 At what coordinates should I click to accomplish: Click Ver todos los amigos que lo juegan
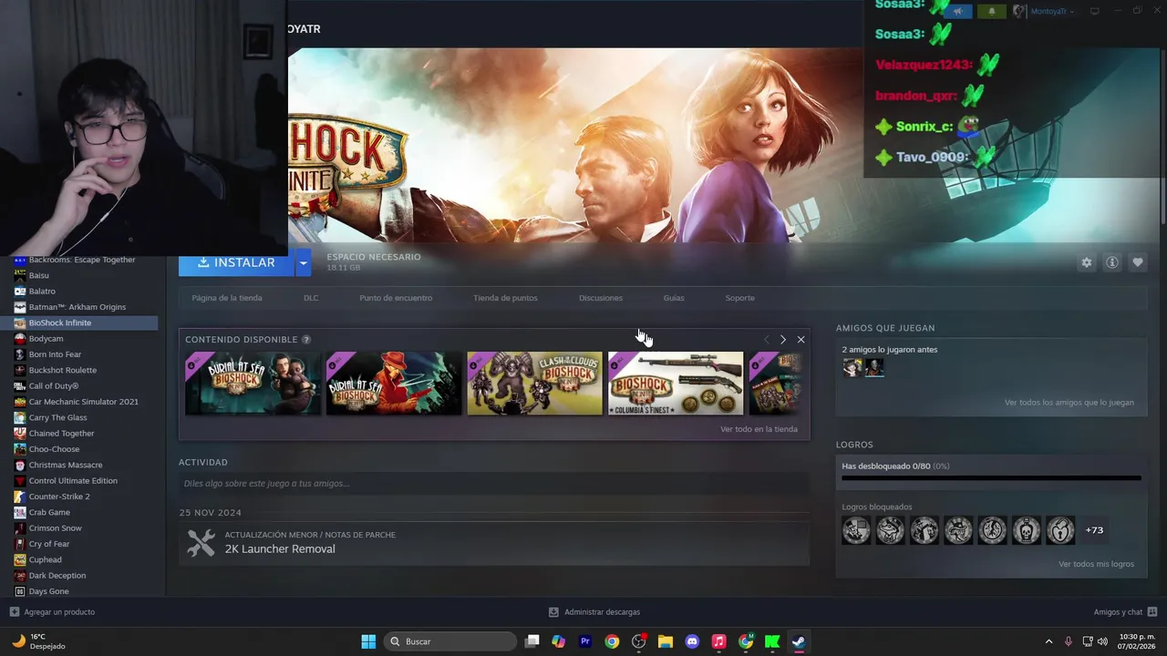pos(1069,403)
